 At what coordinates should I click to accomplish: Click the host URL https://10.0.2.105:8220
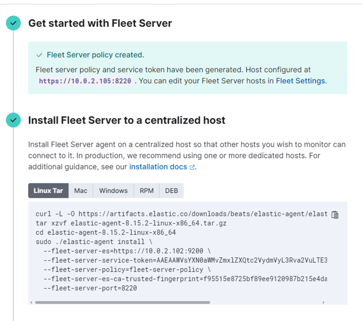85,81
